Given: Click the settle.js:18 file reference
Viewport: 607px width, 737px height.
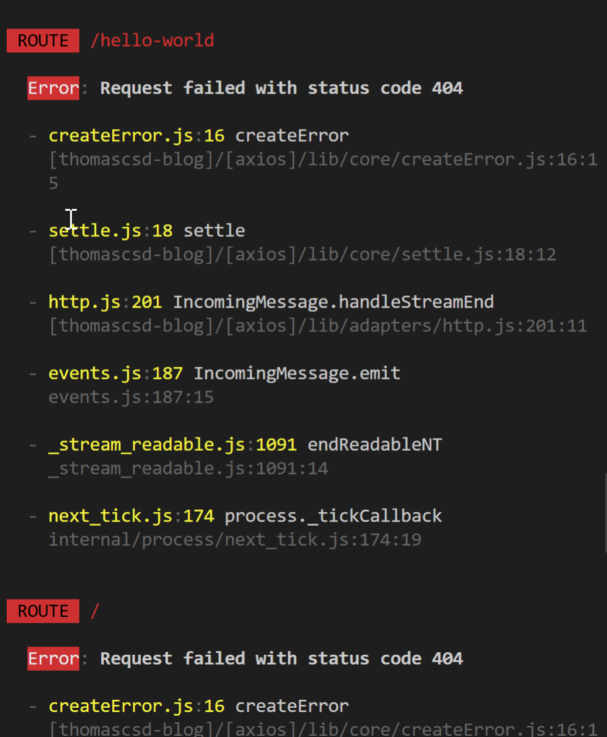Looking at the screenshot, I should point(110,231).
